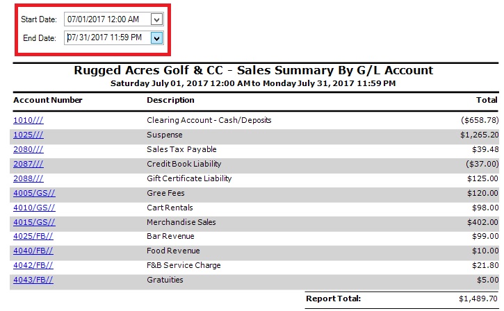
Task: Click the Description column header
Action: coord(170,100)
